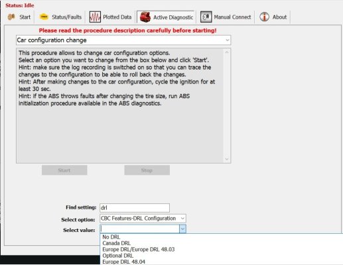
Task: Click the Manual Connect icon
Action: [206, 17]
